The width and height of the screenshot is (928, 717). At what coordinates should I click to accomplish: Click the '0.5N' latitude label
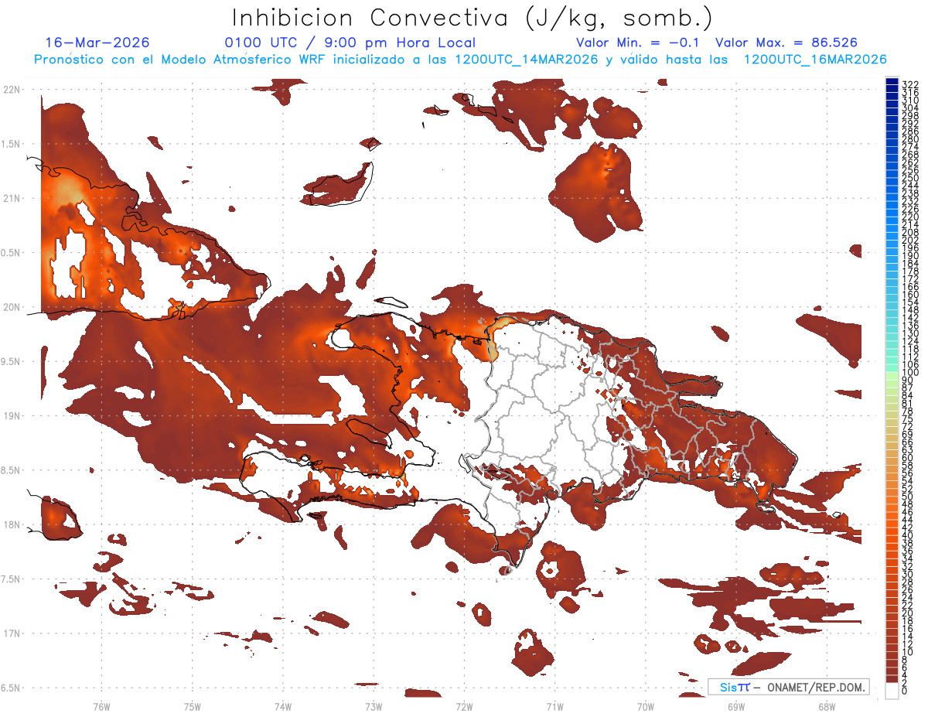[x=10, y=253]
